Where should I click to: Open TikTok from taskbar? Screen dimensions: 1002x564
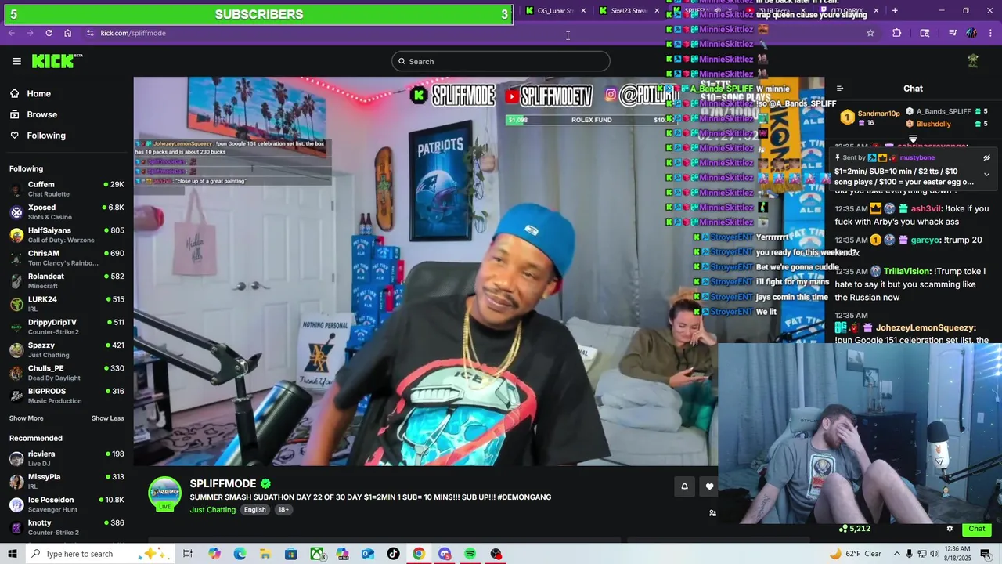click(393, 554)
